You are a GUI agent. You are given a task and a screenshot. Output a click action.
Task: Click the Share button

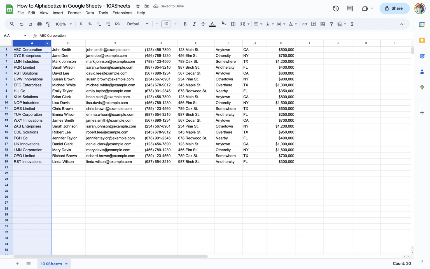pos(394,8)
